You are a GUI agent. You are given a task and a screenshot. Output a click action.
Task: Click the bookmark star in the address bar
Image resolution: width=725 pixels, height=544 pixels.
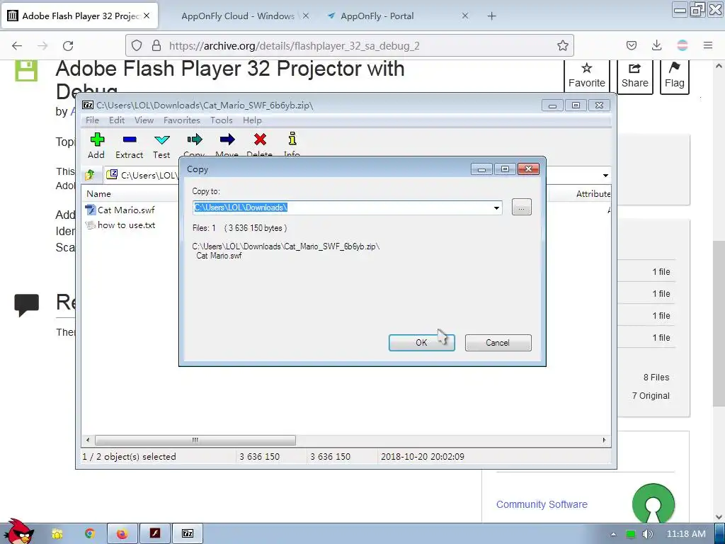[x=562, y=45]
